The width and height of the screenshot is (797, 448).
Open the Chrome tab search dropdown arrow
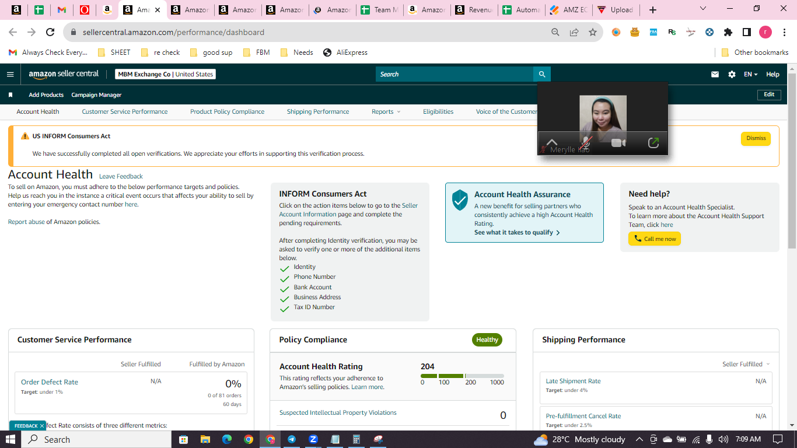point(702,9)
